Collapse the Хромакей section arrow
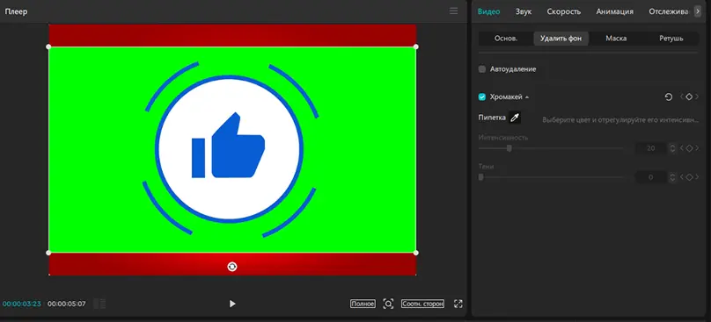This screenshot has height=322, width=711. point(527,97)
